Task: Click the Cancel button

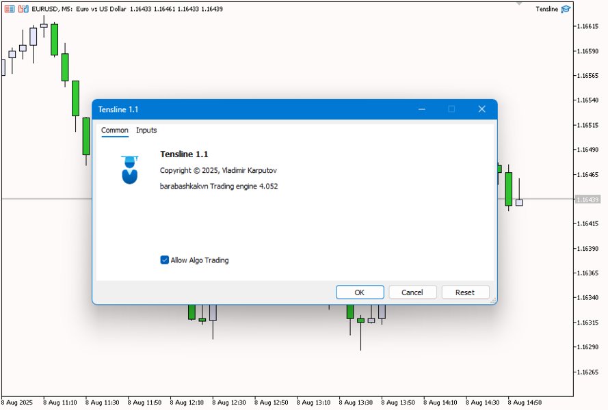Action: [412, 292]
